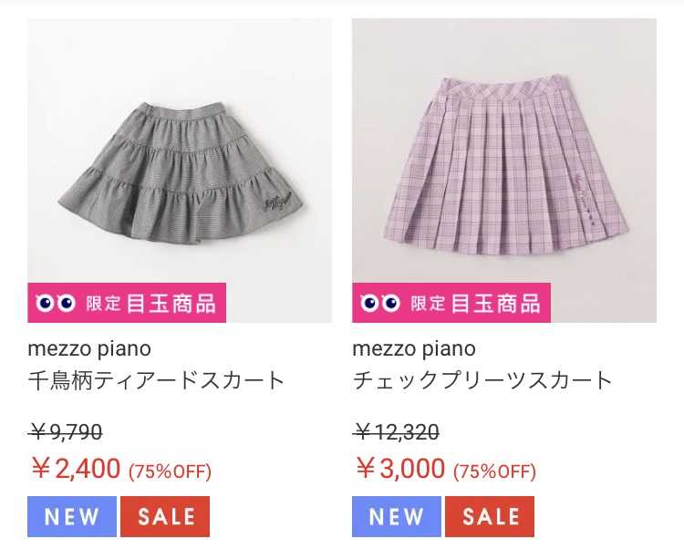This screenshot has height=549, width=684.
Task: Click the NEW badge under the ¥2,400 price
Action: [x=72, y=516]
